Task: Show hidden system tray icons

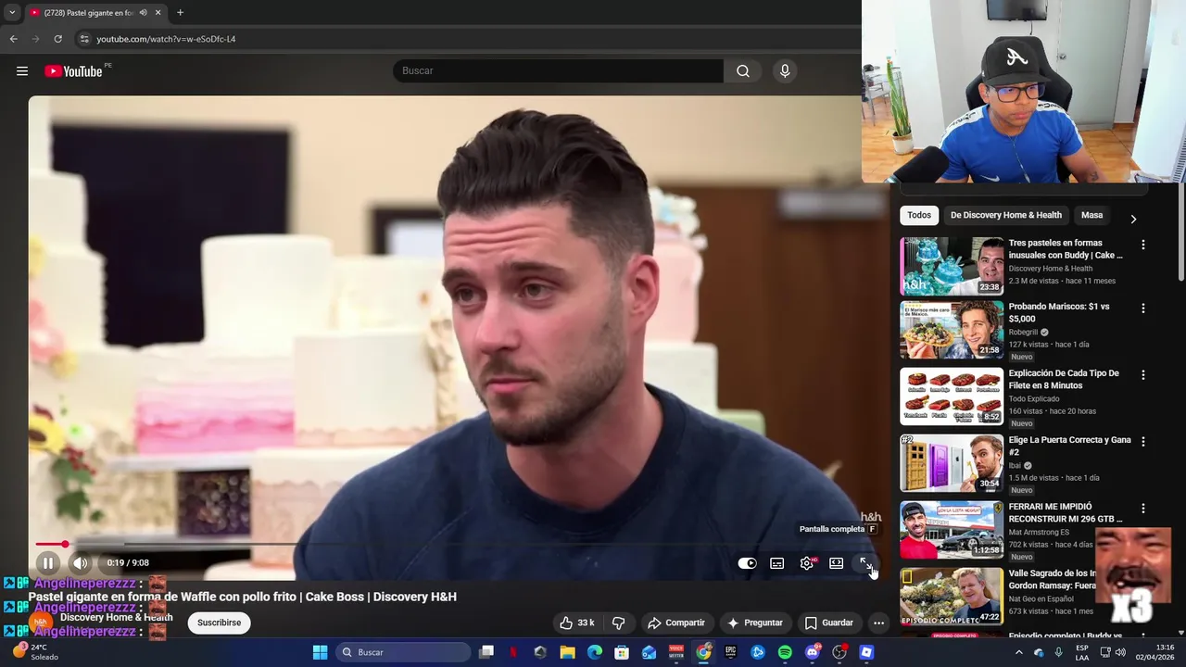Action: (x=1018, y=652)
